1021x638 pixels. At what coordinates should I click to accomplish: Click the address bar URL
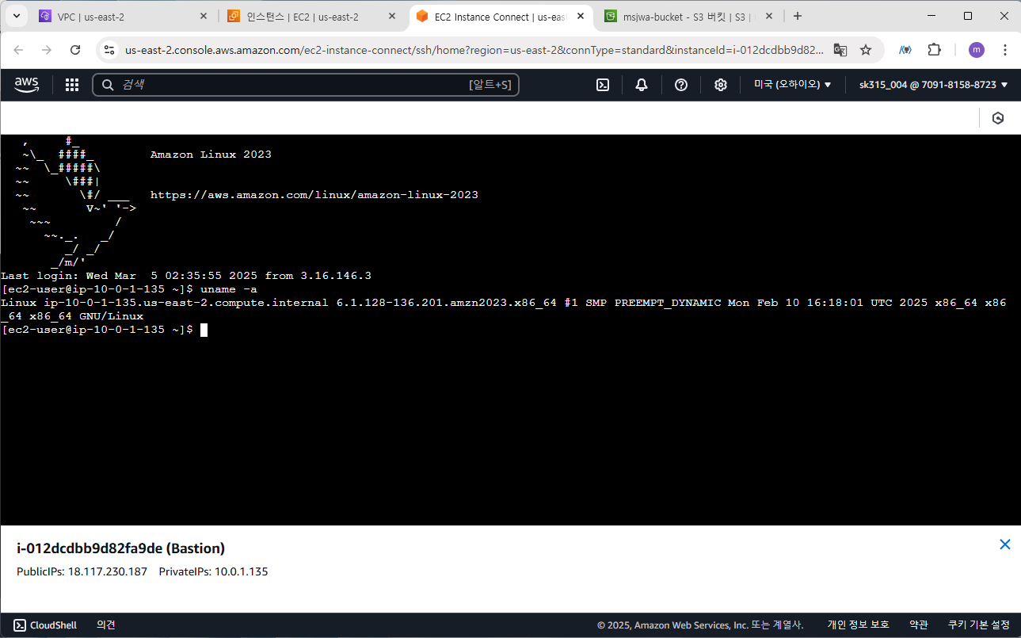click(474, 50)
